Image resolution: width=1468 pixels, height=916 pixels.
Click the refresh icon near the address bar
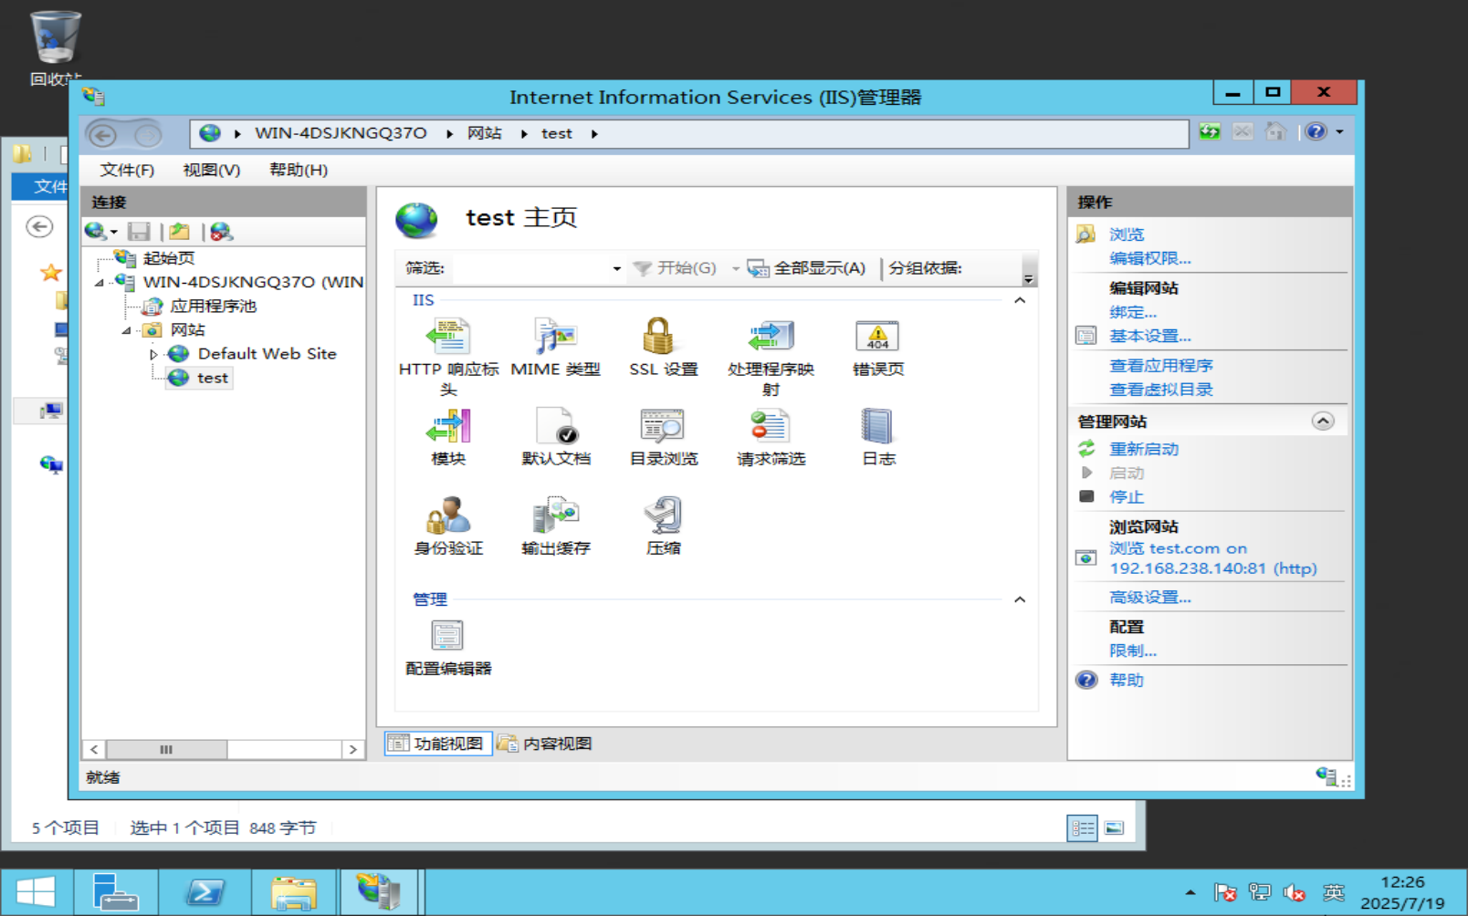[x=1208, y=131]
